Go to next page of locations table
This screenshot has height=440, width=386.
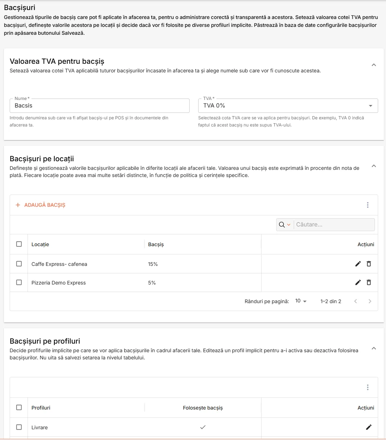tap(370, 301)
